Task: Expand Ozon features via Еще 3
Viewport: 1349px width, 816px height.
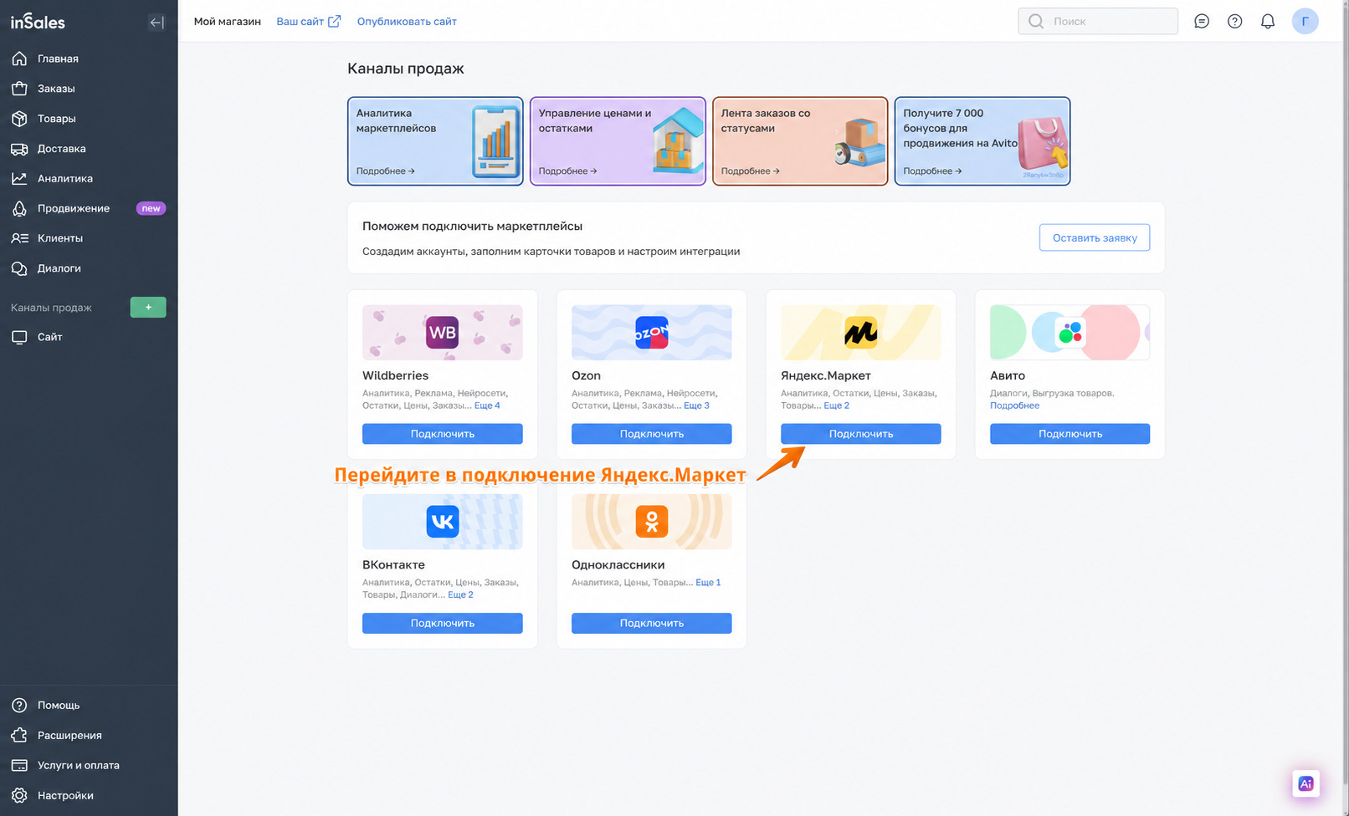Action: click(x=696, y=405)
